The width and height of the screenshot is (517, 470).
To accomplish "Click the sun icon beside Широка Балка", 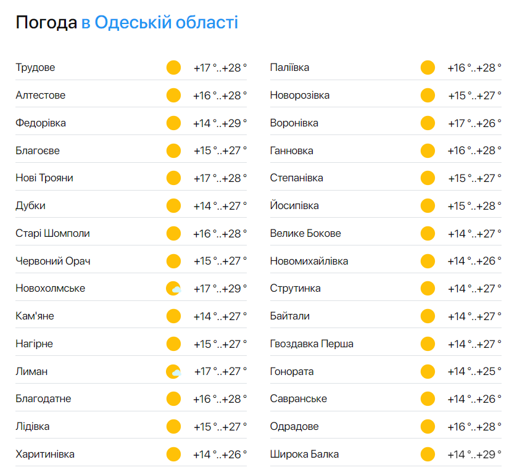I will point(428,454).
